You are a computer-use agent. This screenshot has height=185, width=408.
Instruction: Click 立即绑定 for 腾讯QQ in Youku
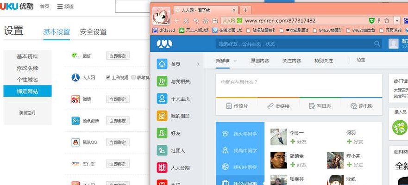point(118,142)
